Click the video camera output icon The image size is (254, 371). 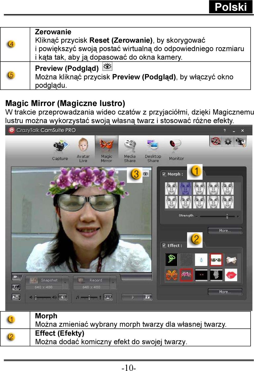pyautogui.click(x=16, y=277)
